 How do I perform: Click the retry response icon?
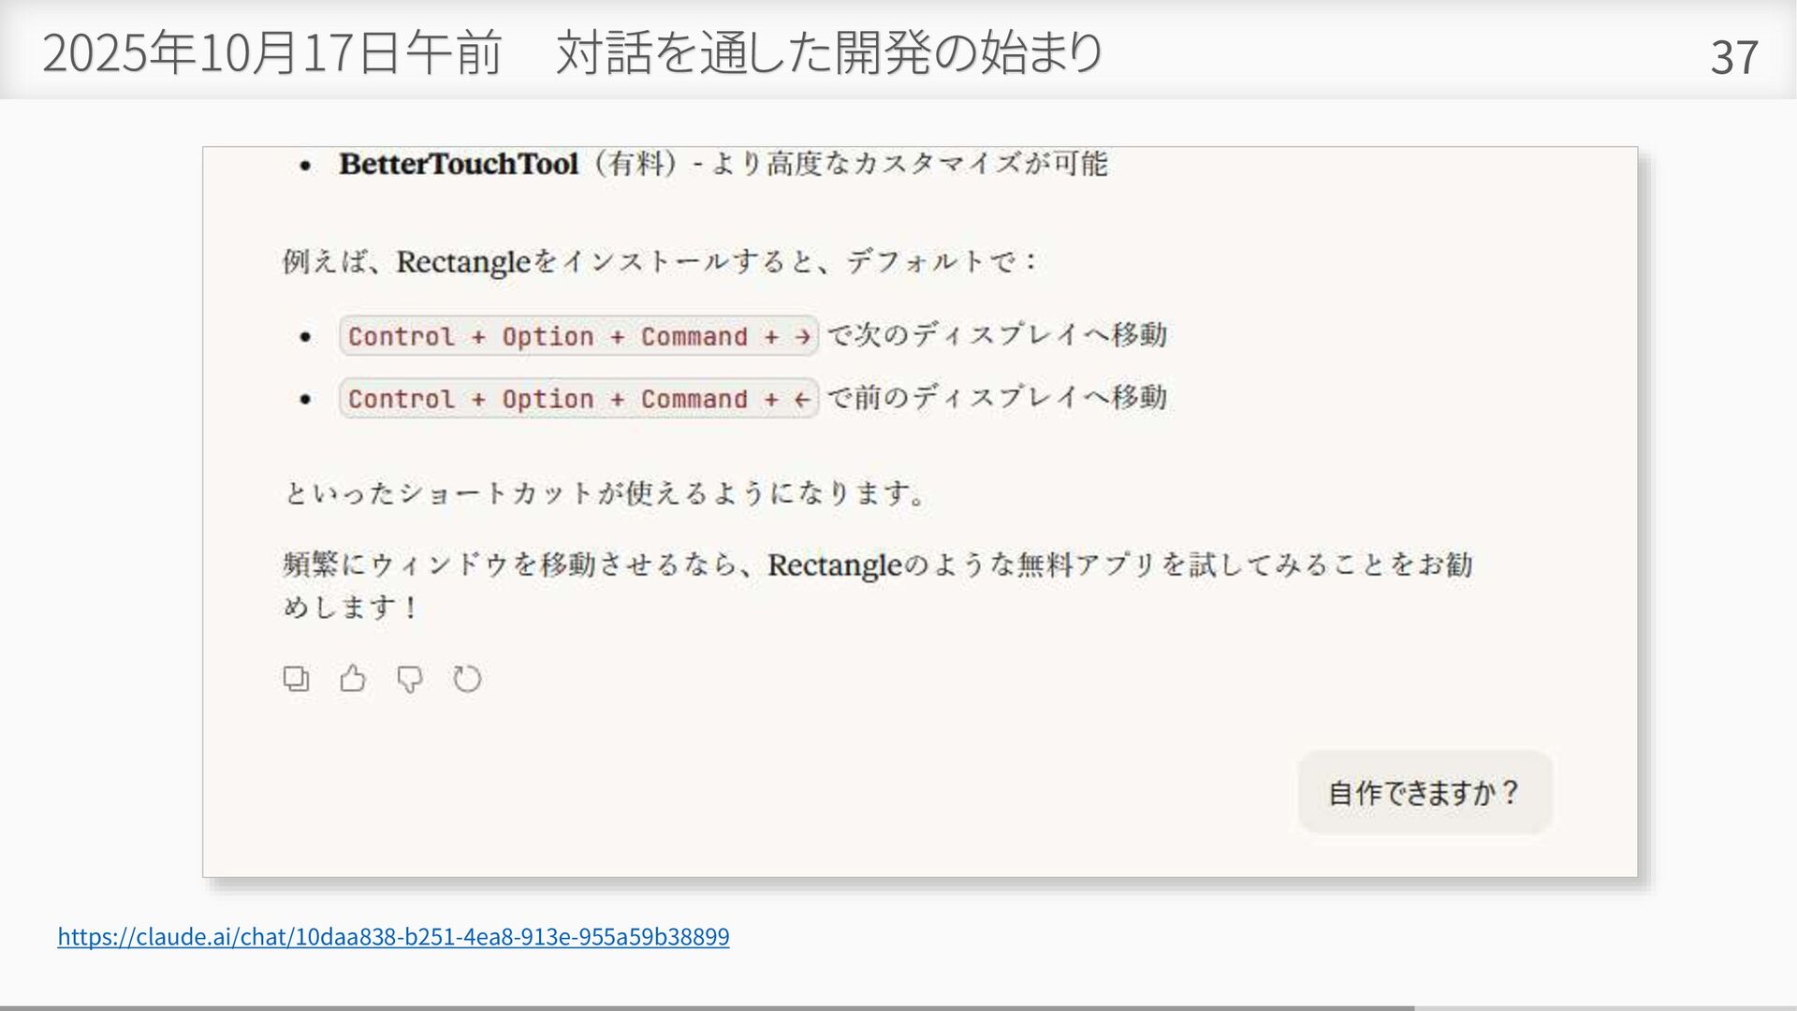(x=467, y=678)
